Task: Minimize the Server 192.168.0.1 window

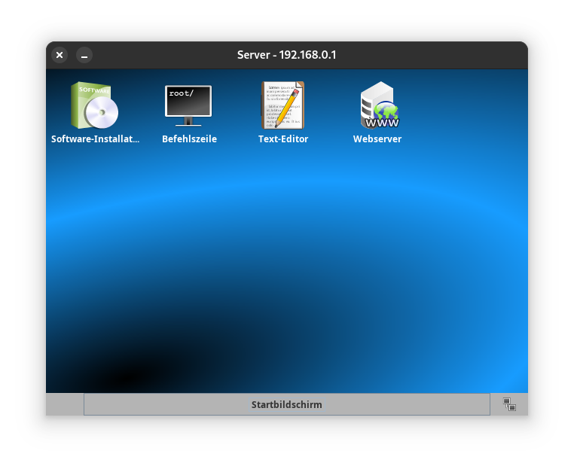Action: pos(84,55)
